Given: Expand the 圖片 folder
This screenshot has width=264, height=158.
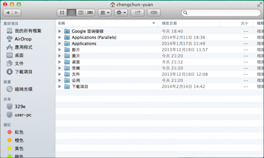Looking at the screenshot, I should pos(59,56).
